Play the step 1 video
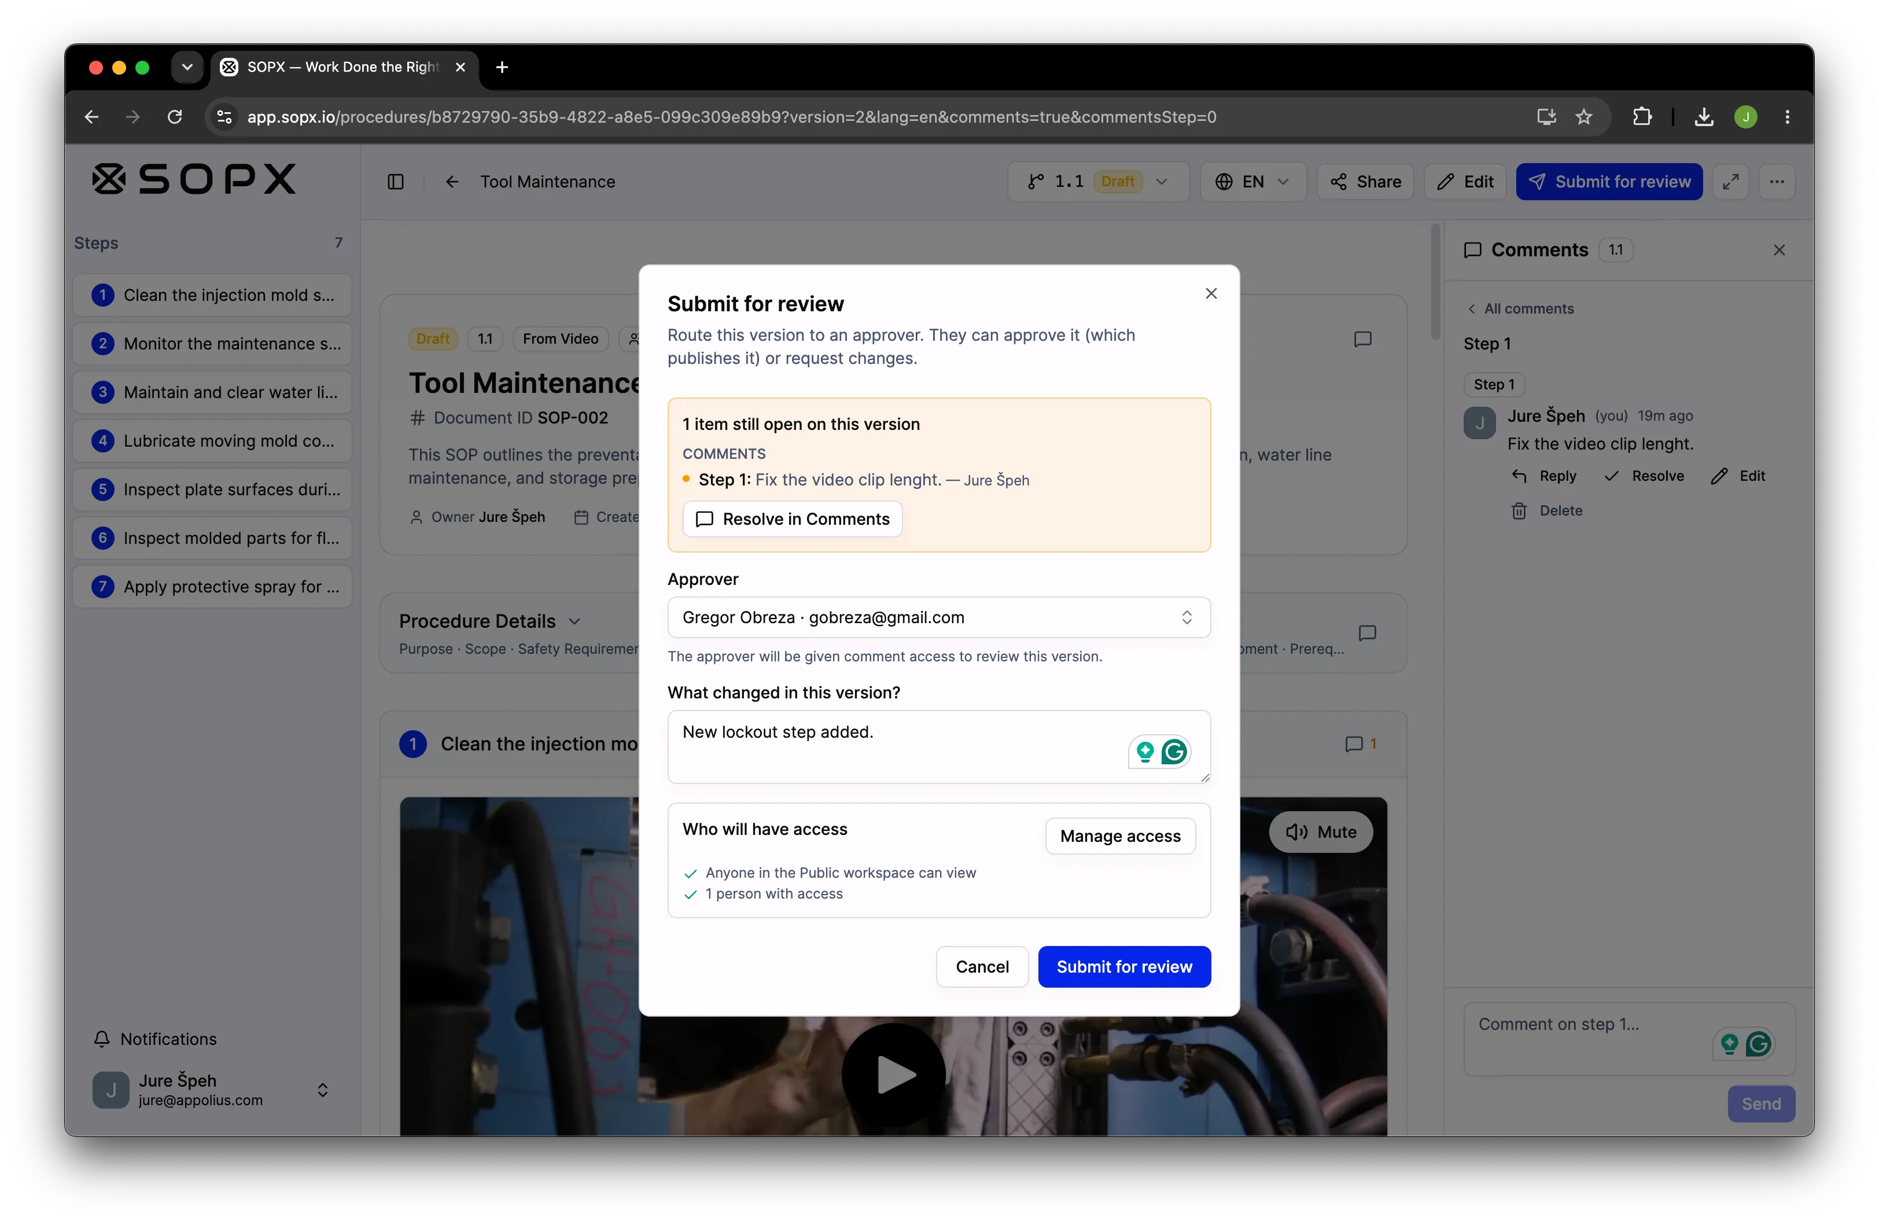Viewport: 1879px width, 1222px height. click(x=893, y=1074)
